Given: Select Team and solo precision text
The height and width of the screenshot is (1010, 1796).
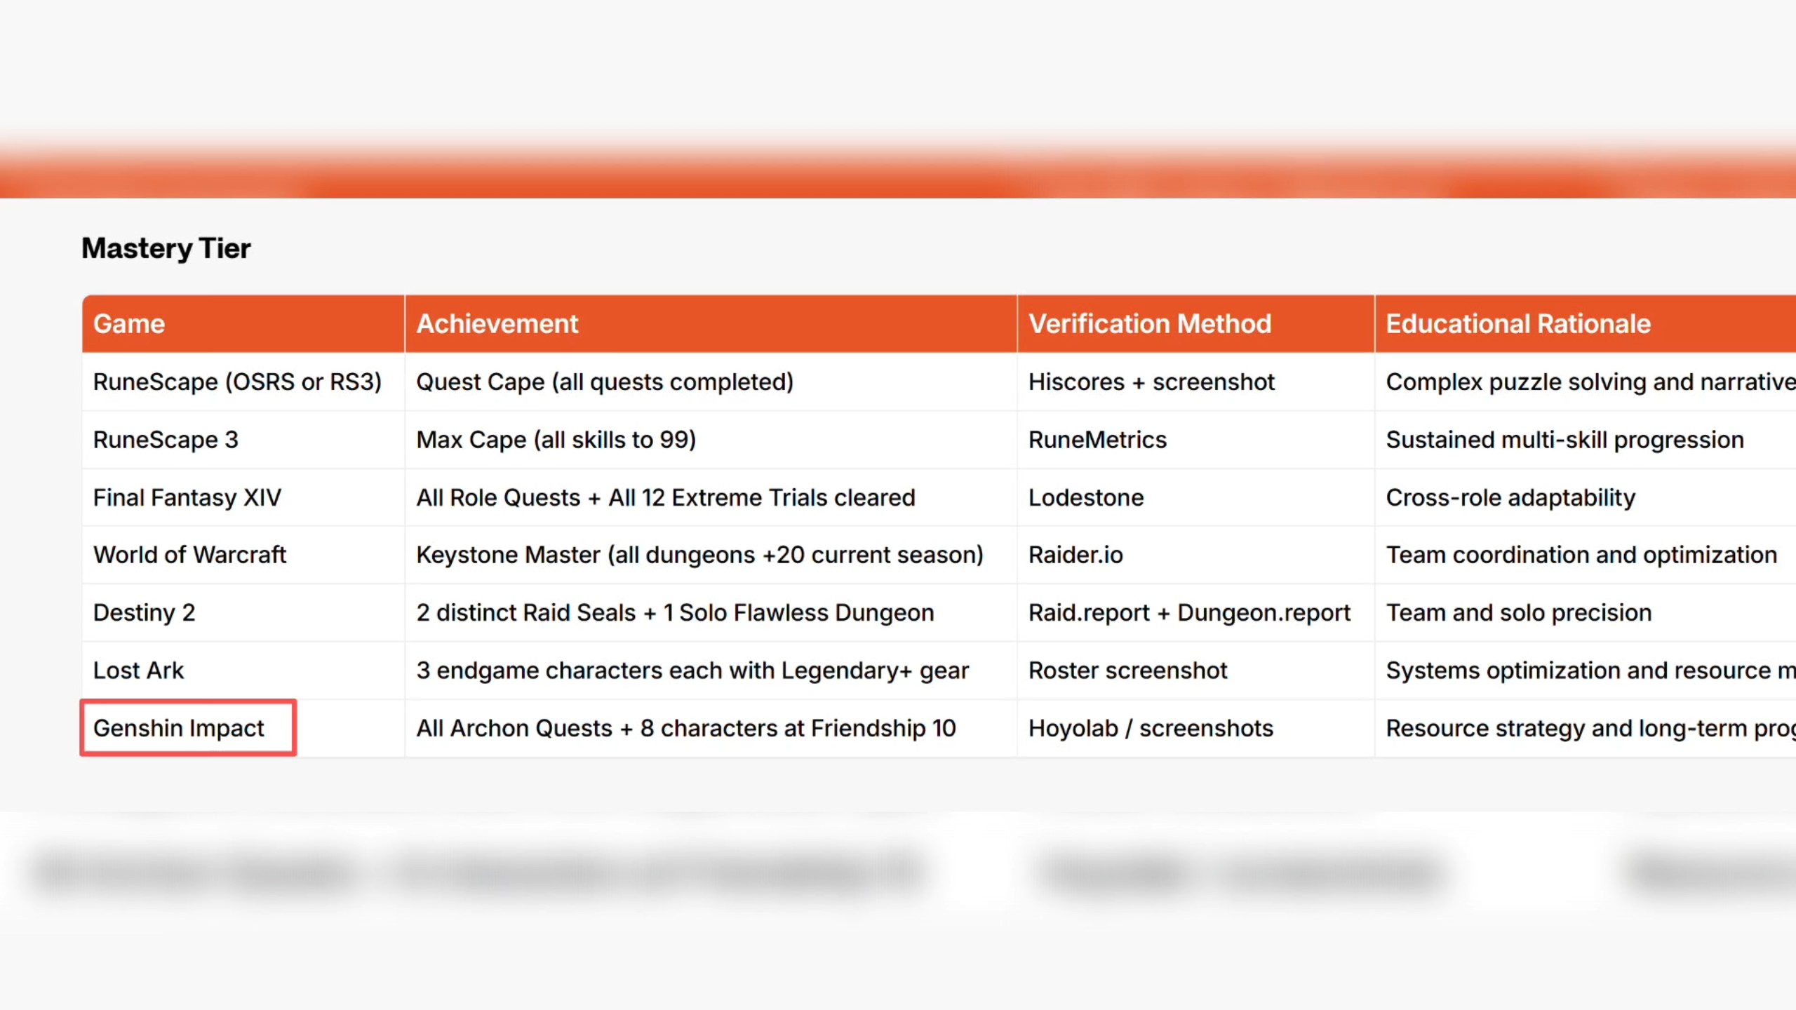Looking at the screenshot, I should pyautogui.click(x=1519, y=612).
